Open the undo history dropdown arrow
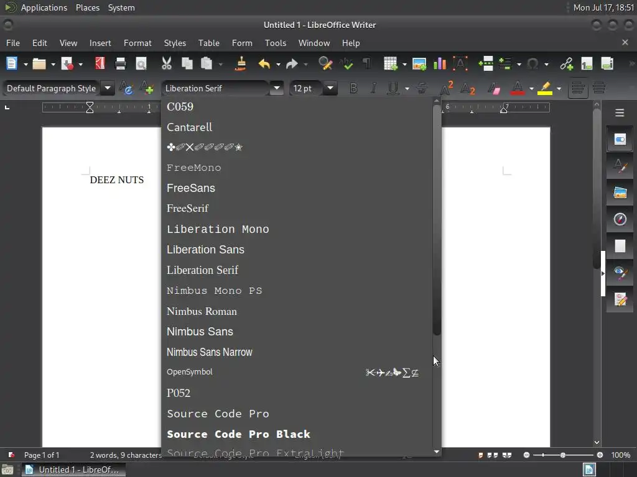This screenshot has width=637, height=477. click(x=278, y=64)
